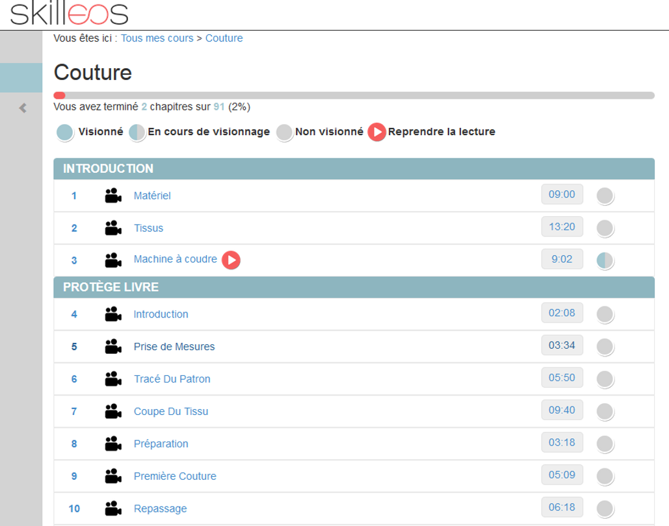This screenshot has height=526, width=669.
Task: Click the video camera icon for chapter 10 Repassage
Action: coord(113,508)
